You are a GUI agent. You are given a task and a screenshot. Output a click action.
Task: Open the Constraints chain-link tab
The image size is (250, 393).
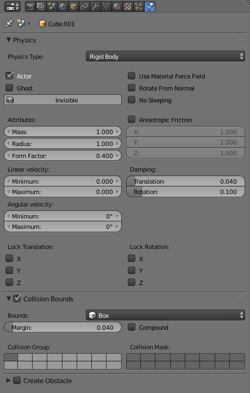(84, 7)
